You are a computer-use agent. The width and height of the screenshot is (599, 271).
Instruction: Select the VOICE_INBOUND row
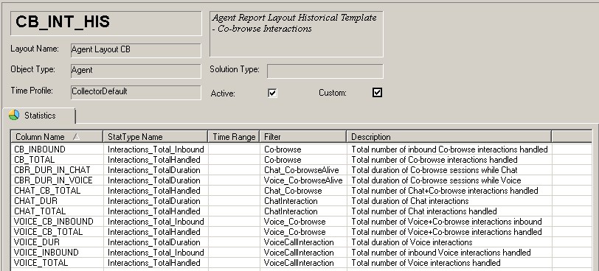(x=302, y=253)
